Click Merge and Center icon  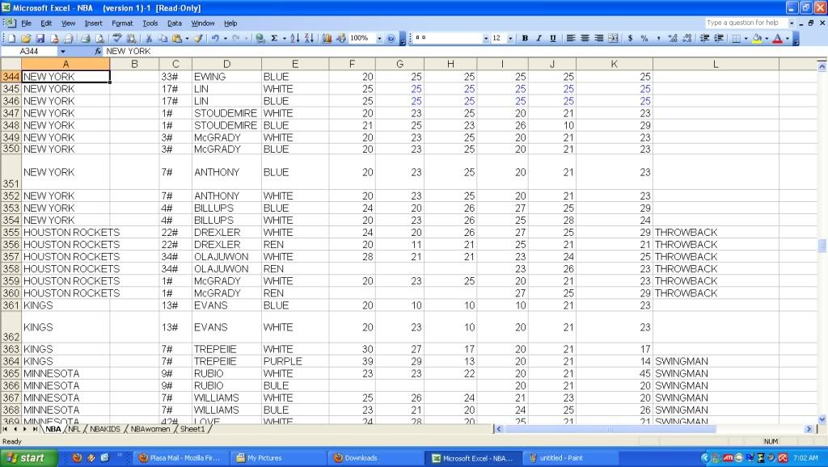tap(613, 39)
